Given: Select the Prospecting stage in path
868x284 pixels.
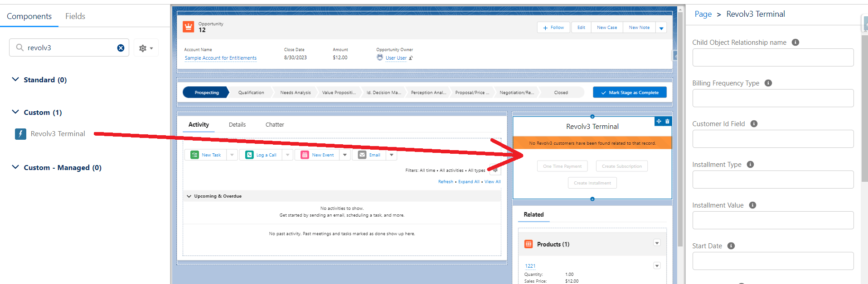Looking at the screenshot, I should (207, 92).
